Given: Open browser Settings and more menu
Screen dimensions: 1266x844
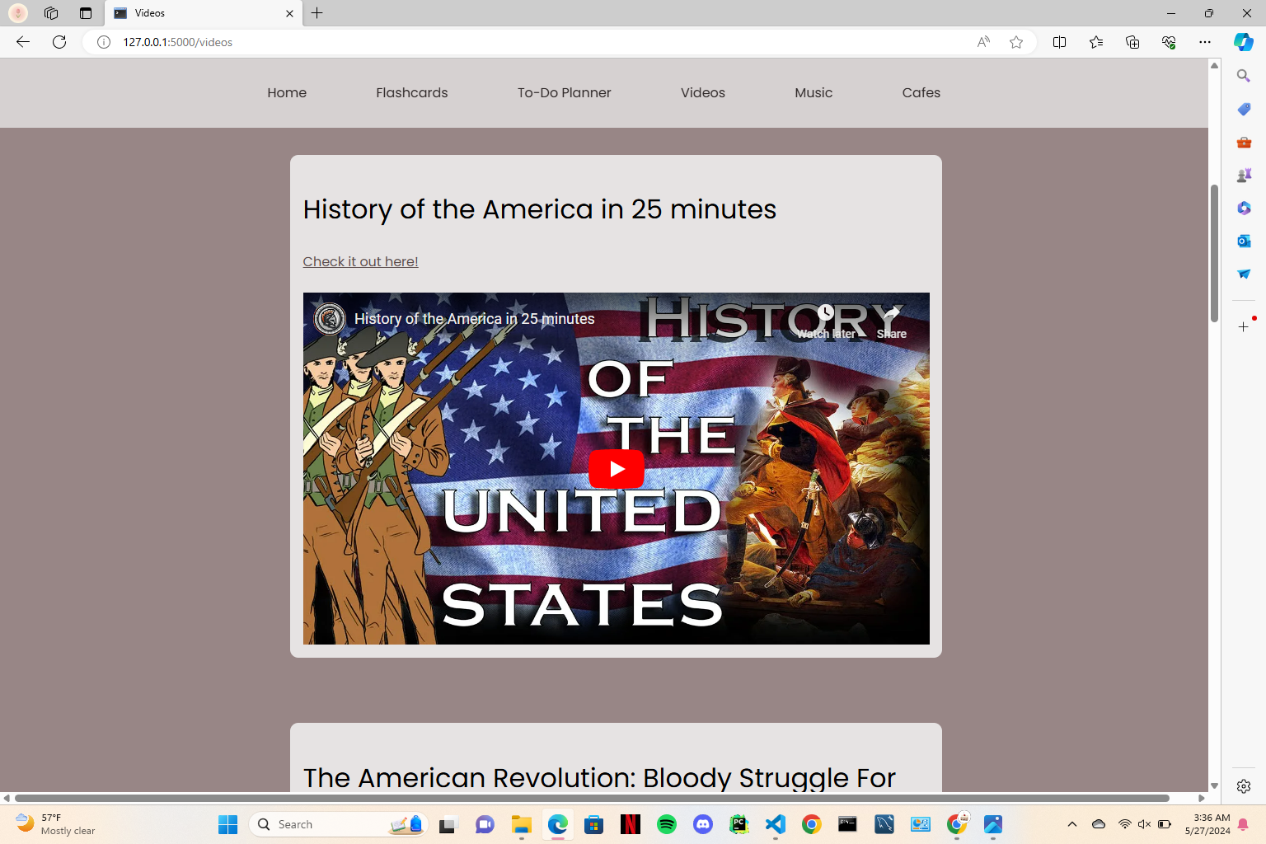Looking at the screenshot, I should 1205,42.
